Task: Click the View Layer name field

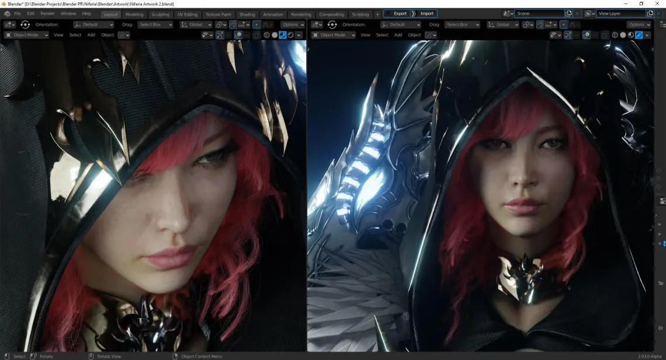Action: pyautogui.click(x=622, y=13)
